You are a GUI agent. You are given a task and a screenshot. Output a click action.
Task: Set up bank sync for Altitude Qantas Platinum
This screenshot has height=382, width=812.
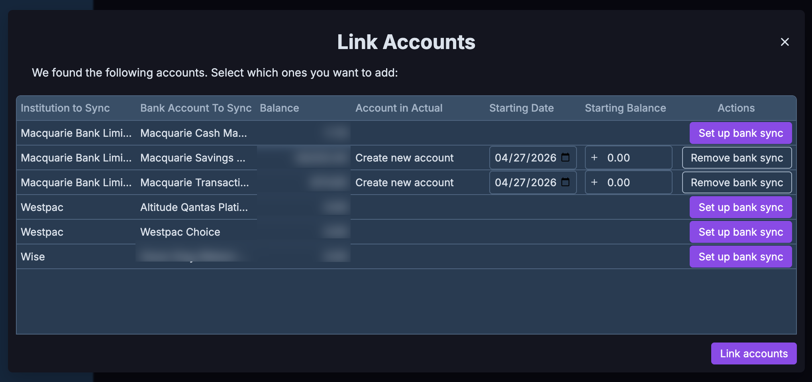pyautogui.click(x=741, y=207)
